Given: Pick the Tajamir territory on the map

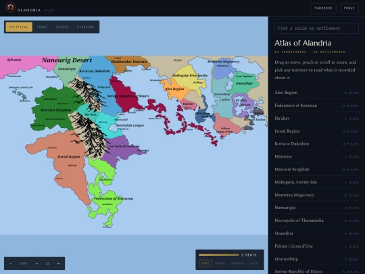Looking at the screenshot, I should tap(189, 105).
